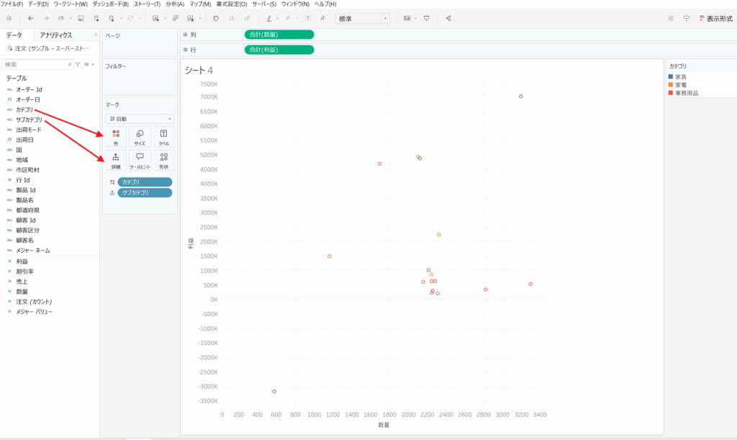The image size is (737, 440).
Task: Click the ラベル (Label) mark card
Action: 163,137
